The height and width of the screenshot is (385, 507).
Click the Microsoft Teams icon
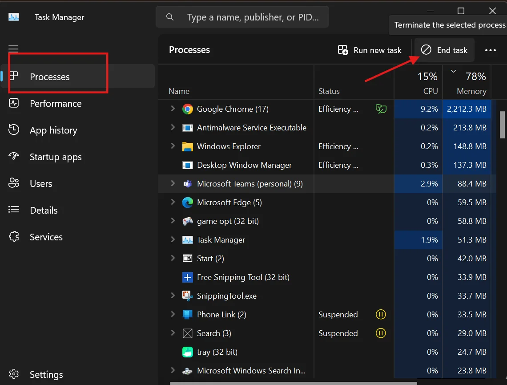pyautogui.click(x=188, y=184)
